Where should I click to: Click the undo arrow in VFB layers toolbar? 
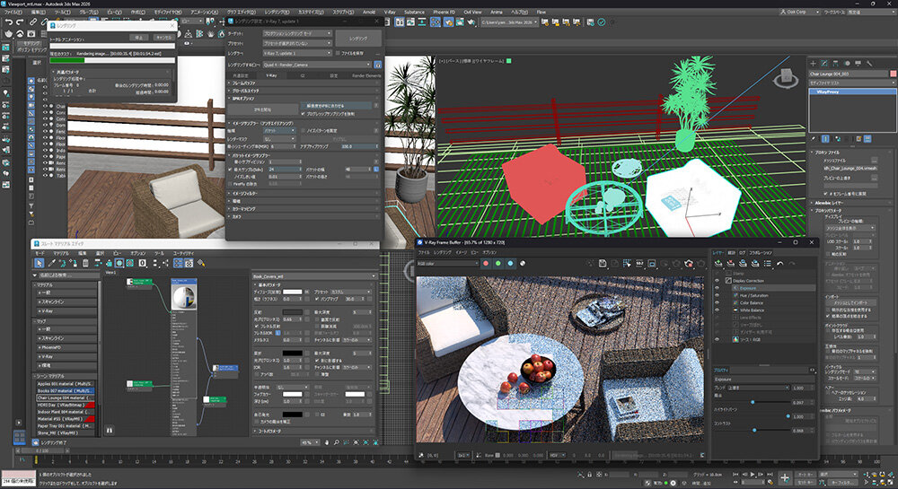(780, 263)
